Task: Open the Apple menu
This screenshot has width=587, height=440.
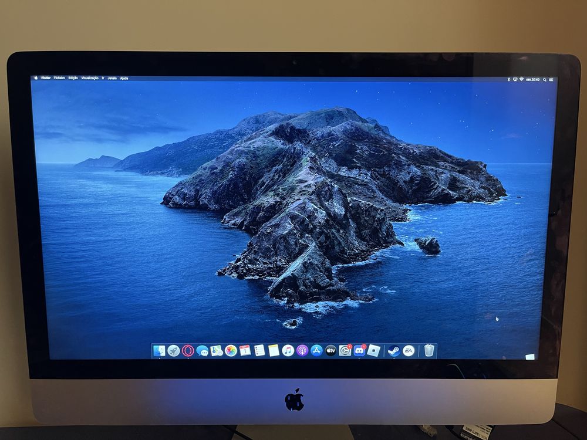Action: click(x=36, y=78)
